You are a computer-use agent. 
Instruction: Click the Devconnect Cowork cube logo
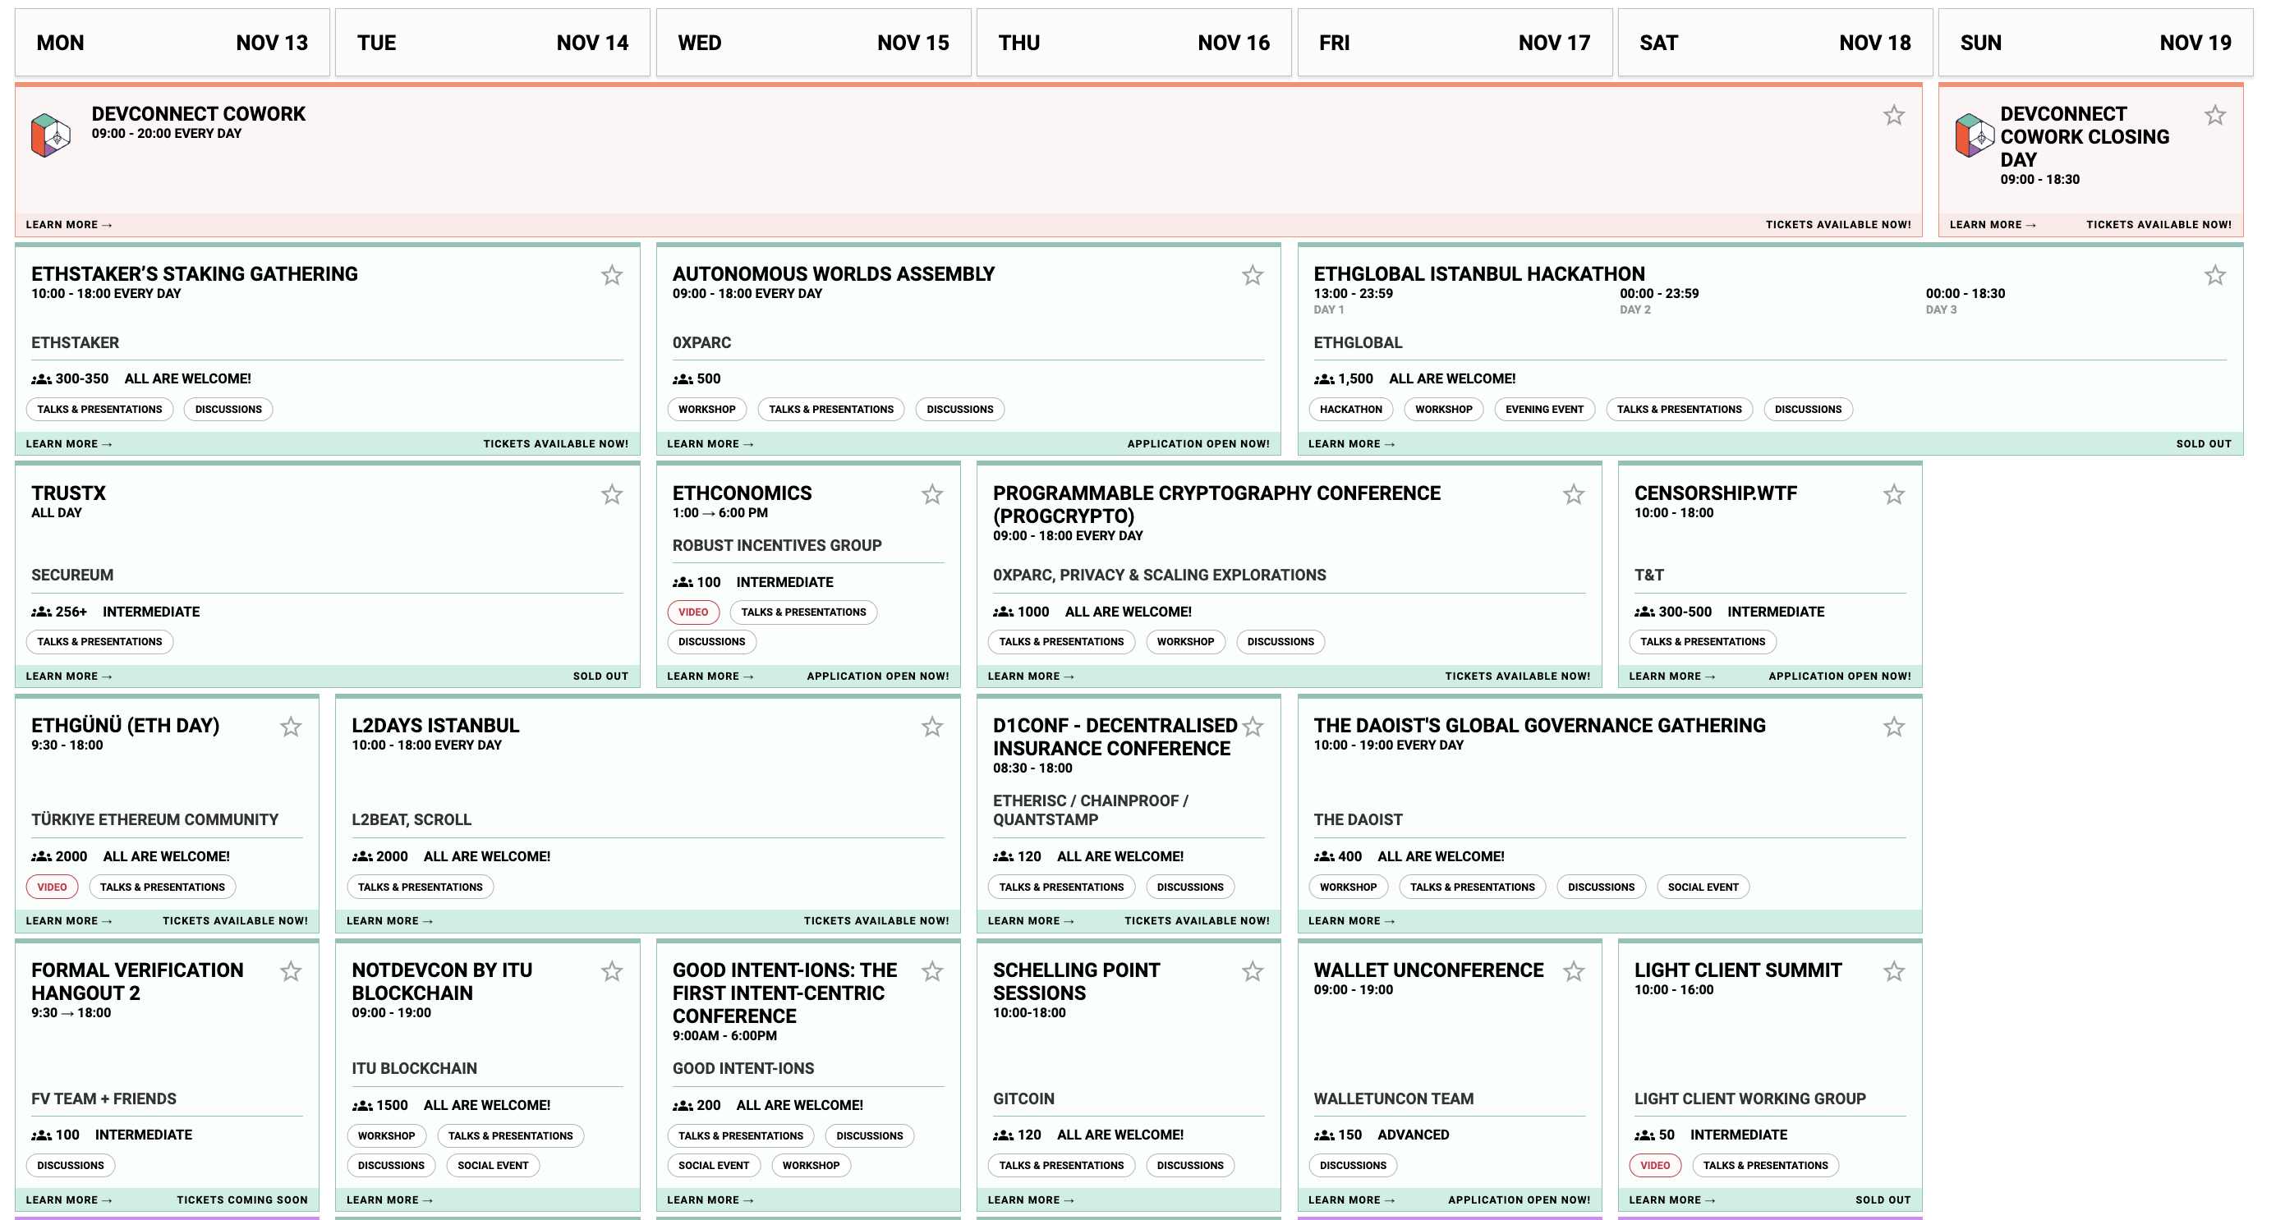51,135
